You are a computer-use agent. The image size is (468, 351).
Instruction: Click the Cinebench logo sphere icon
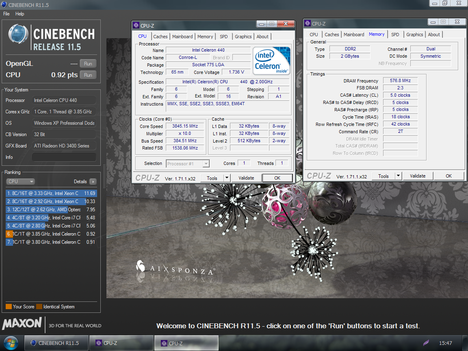tap(18, 34)
